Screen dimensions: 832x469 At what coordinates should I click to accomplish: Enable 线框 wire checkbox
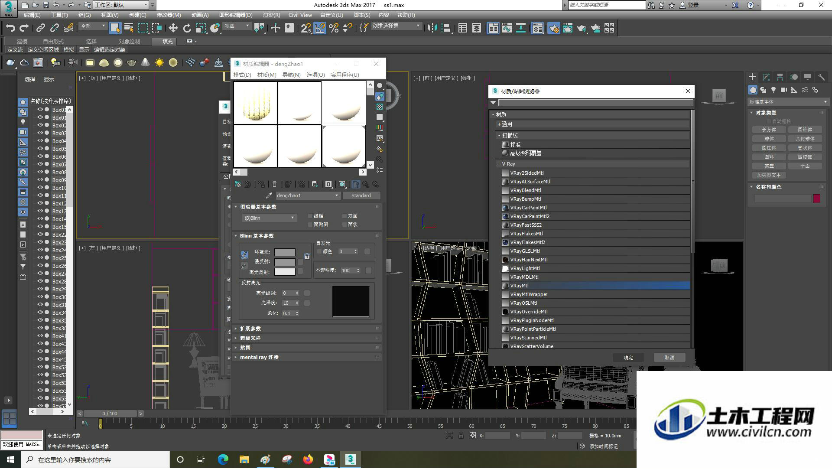(x=310, y=216)
